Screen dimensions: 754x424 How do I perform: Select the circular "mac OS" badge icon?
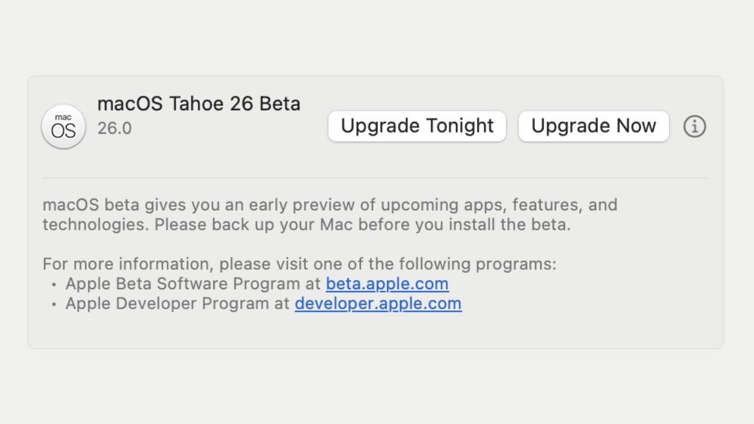coord(63,126)
